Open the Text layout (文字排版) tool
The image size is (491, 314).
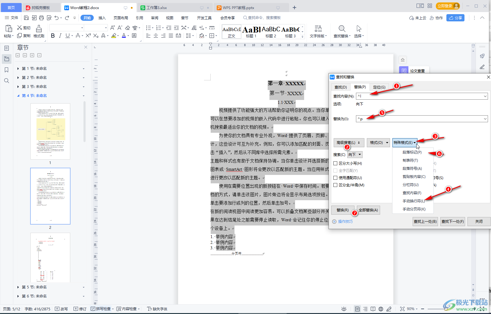(x=318, y=31)
